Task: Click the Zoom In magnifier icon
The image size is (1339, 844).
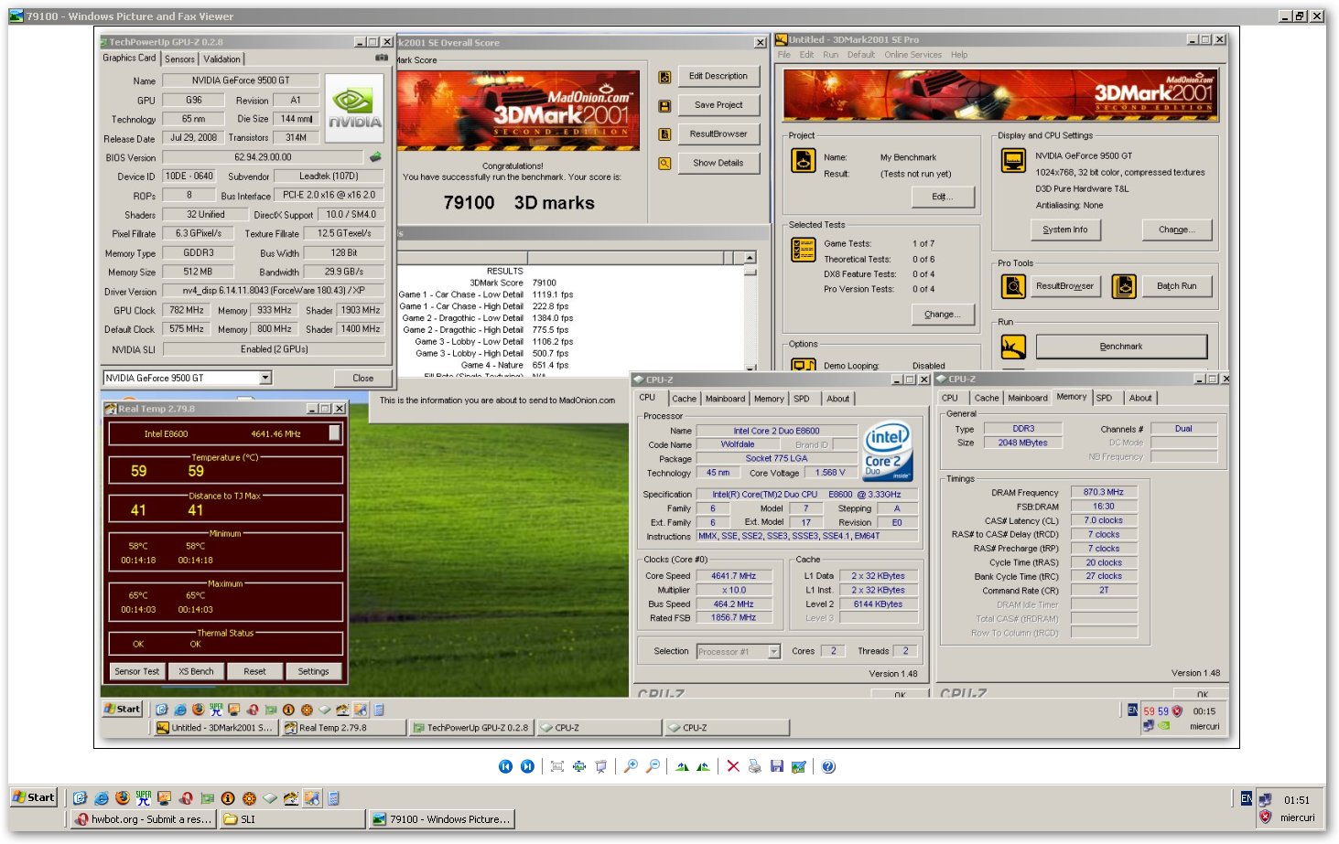Action: tap(631, 766)
